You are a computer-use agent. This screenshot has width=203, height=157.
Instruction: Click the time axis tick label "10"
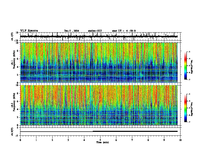click(180, 140)
